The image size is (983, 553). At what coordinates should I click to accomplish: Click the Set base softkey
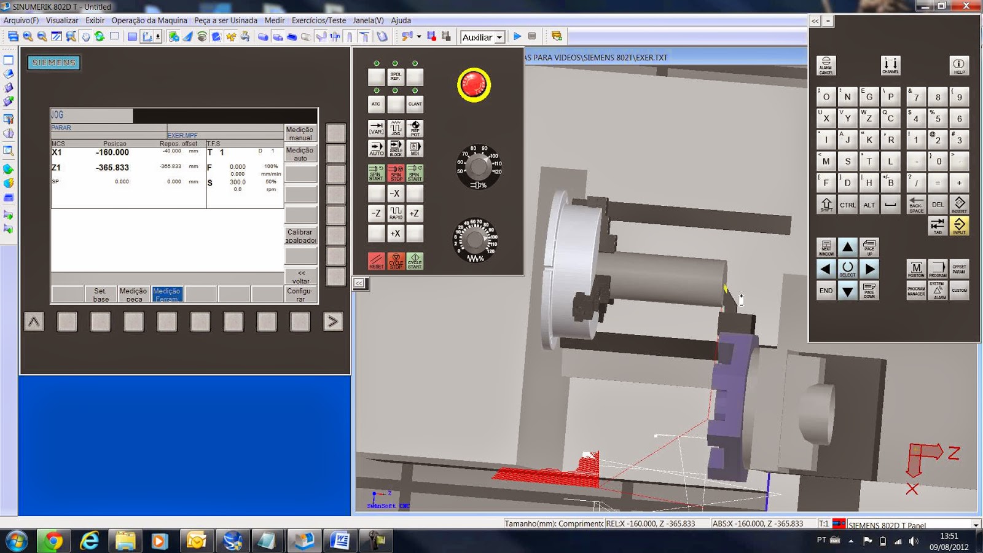100,294
